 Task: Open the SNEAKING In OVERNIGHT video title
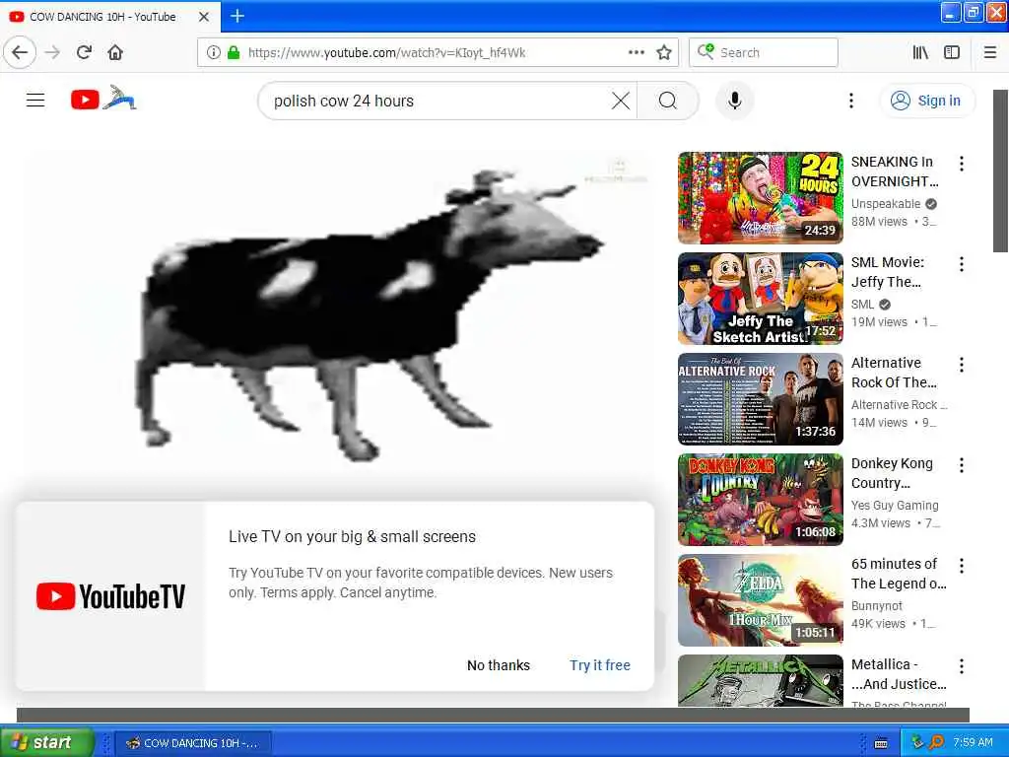click(x=895, y=172)
